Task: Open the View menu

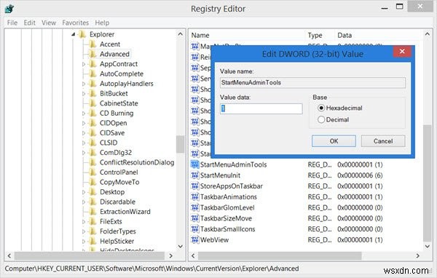Action: click(x=49, y=23)
